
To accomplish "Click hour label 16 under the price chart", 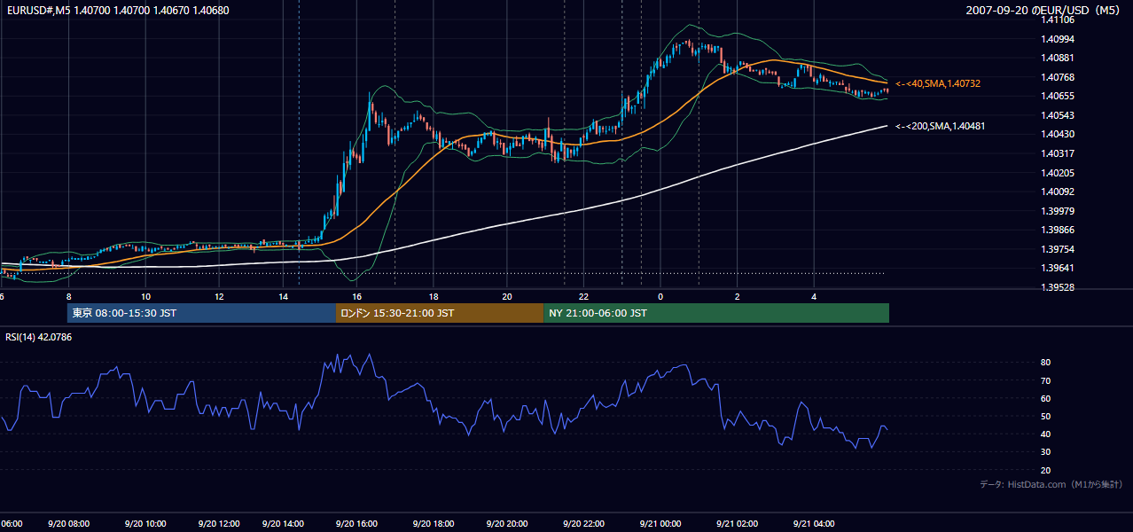I will [356, 296].
